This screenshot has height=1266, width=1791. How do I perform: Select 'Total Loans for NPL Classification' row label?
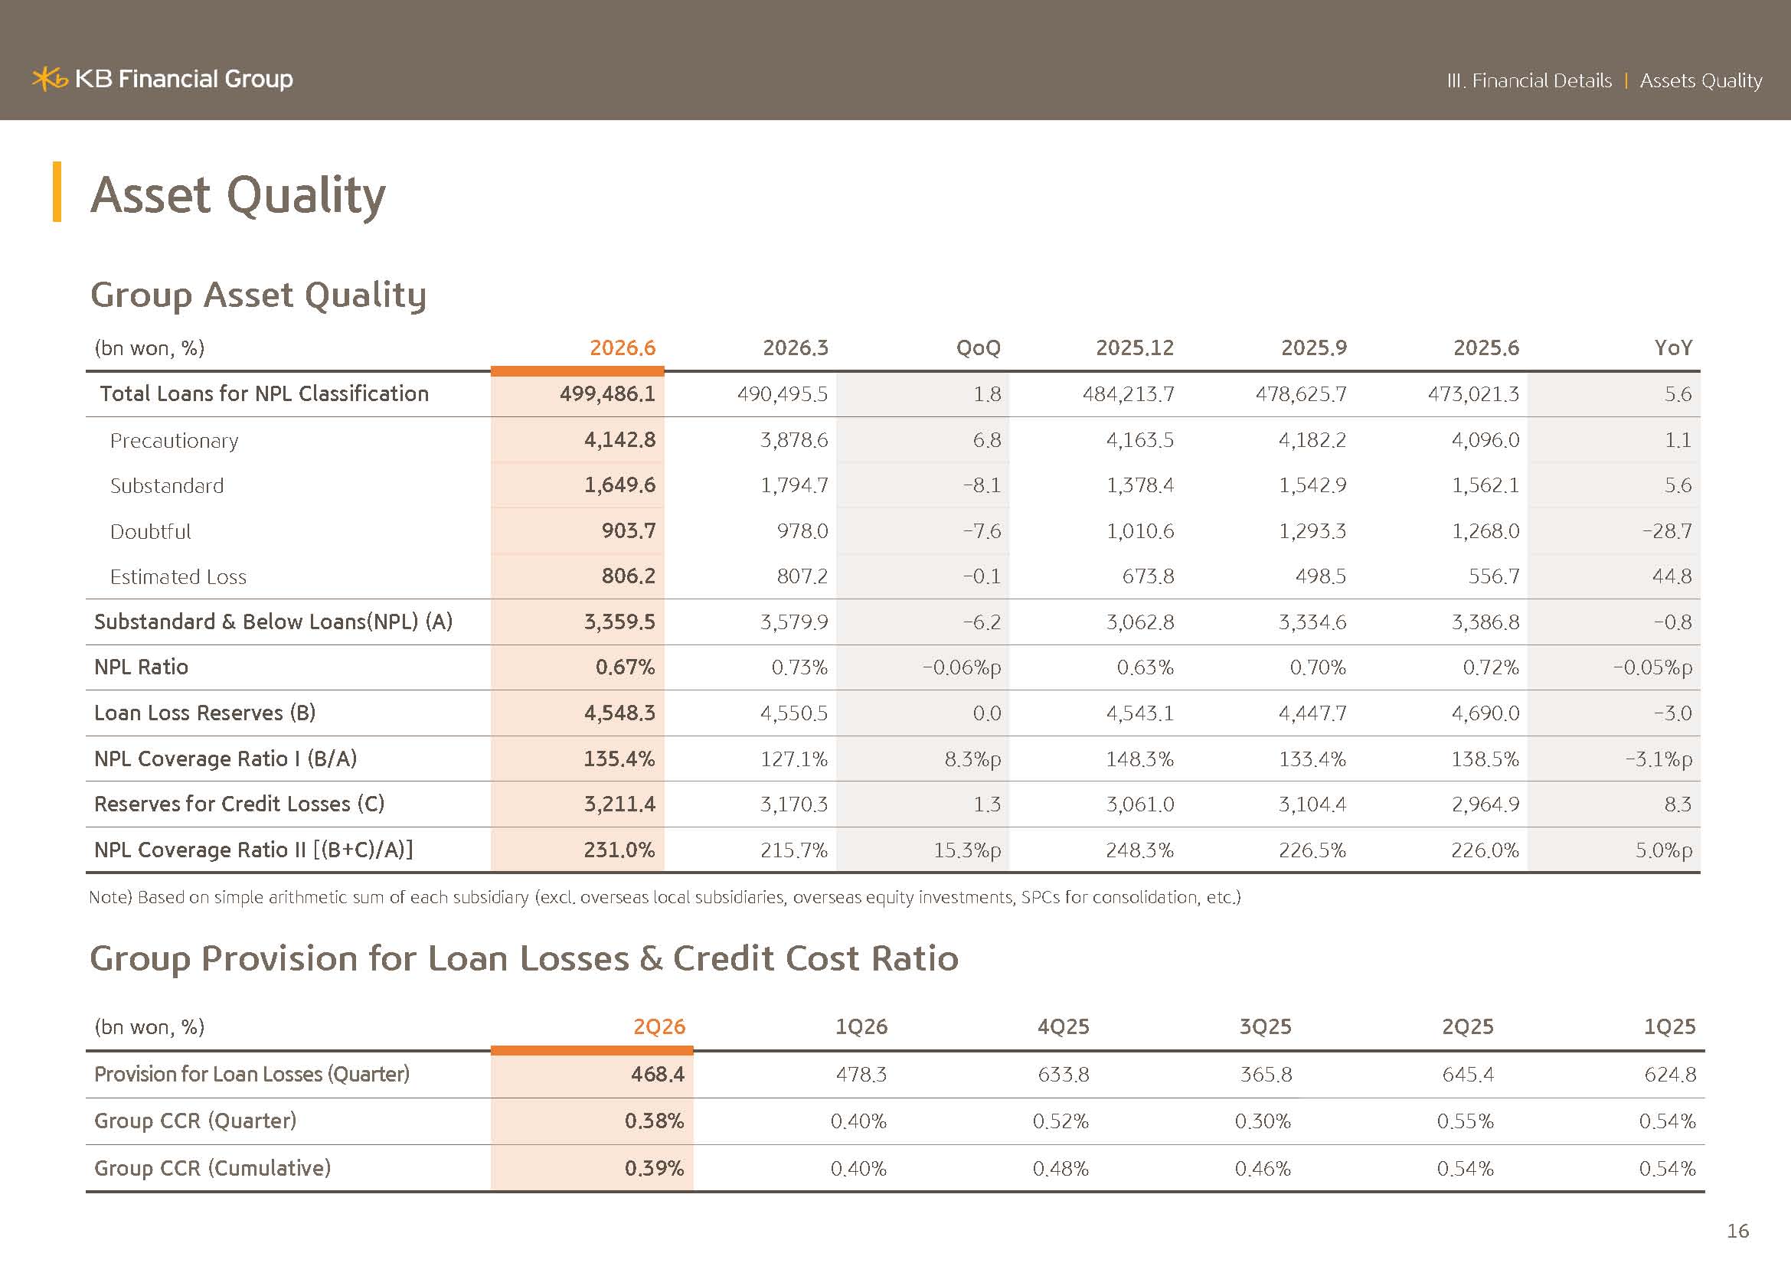pos(264,393)
